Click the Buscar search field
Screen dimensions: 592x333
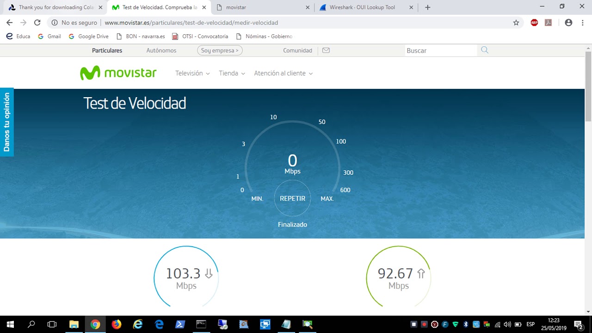441,50
